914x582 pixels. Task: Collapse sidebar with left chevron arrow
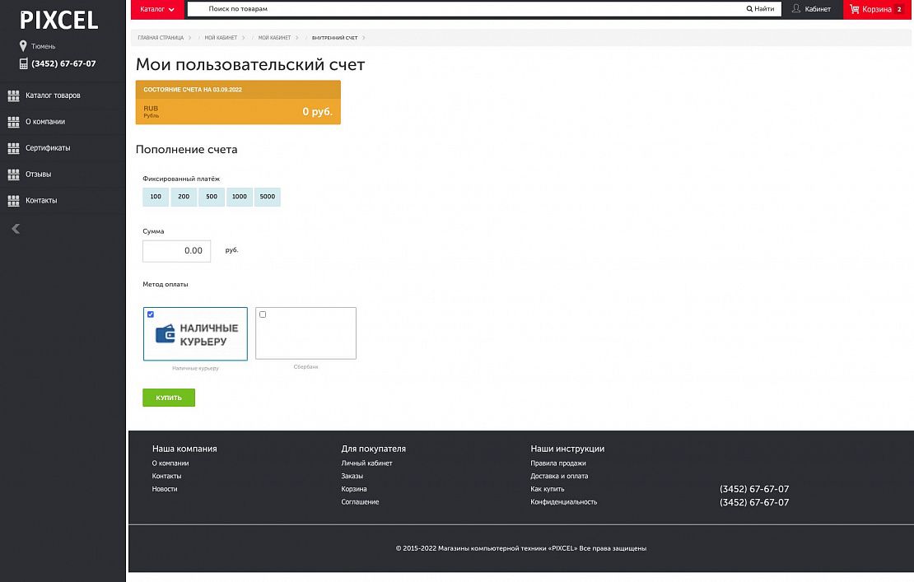point(16,229)
